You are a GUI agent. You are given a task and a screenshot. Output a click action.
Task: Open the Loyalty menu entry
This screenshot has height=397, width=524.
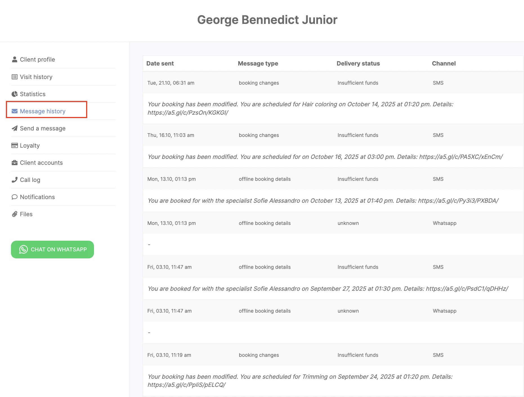tap(30, 146)
